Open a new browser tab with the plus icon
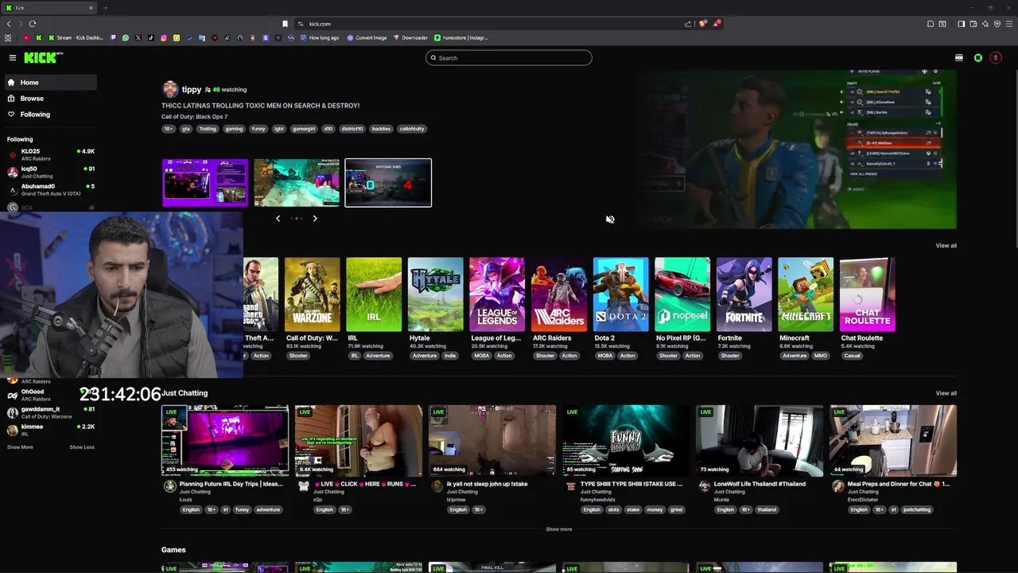The width and height of the screenshot is (1018, 573). tap(105, 8)
